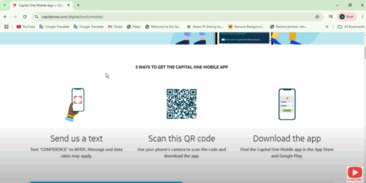Open the Gmail bookmark
This screenshot has height=183, width=366.
[x=115, y=26]
